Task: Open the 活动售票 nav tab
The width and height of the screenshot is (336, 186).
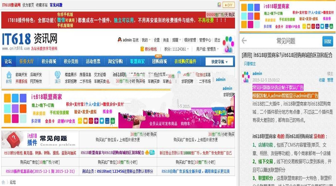Action: 93,61
